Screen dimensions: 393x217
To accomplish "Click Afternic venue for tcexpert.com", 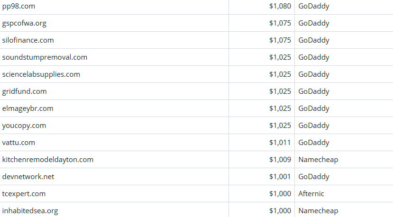I will point(311,194).
